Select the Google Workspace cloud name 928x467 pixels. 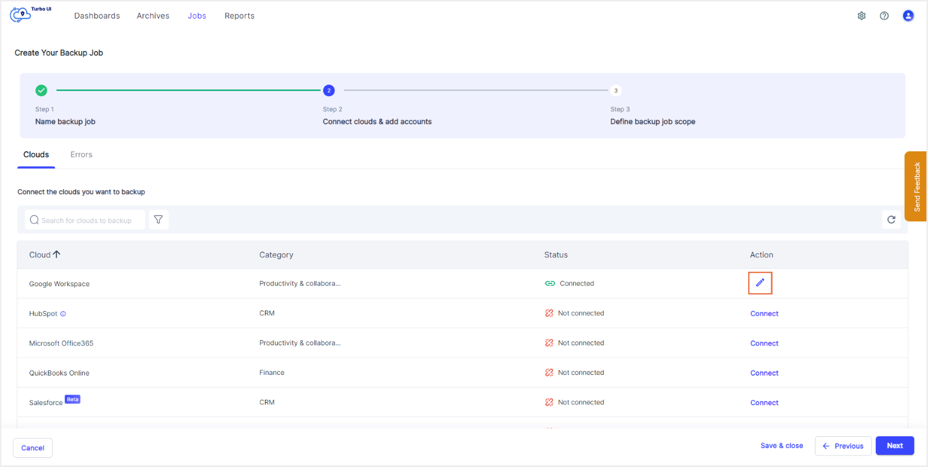(x=59, y=284)
